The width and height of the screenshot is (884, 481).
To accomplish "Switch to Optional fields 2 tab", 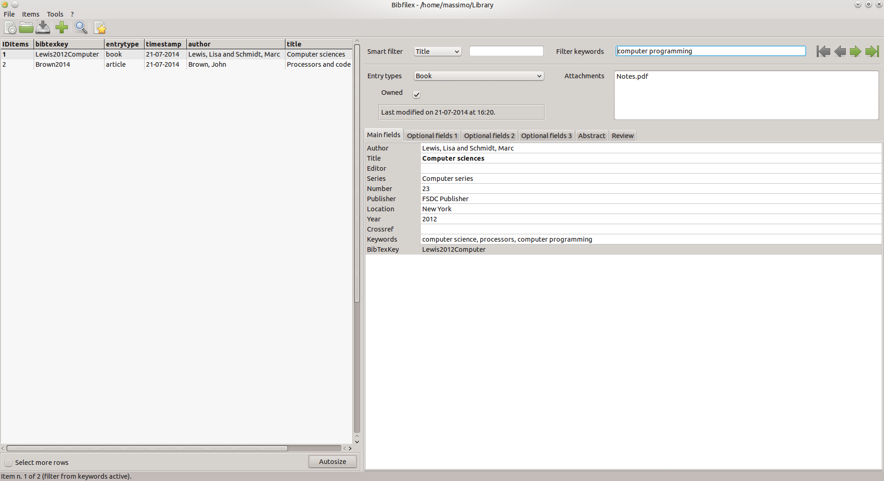I will pyautogui.click(x=489, y=135).
